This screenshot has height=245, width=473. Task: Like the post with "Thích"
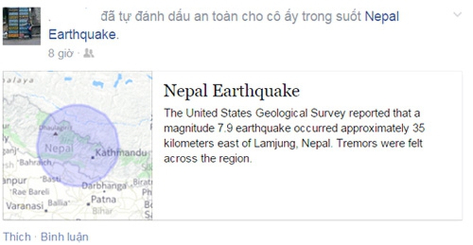[x=16, y=237]
